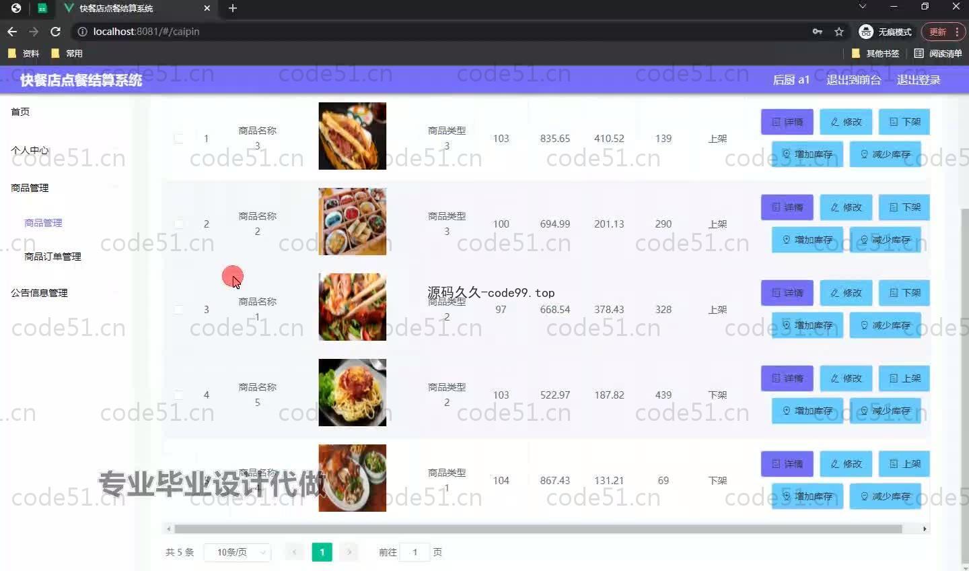
Task: Open the pasta thumbnail in row 4
Action: coord(352,393)
